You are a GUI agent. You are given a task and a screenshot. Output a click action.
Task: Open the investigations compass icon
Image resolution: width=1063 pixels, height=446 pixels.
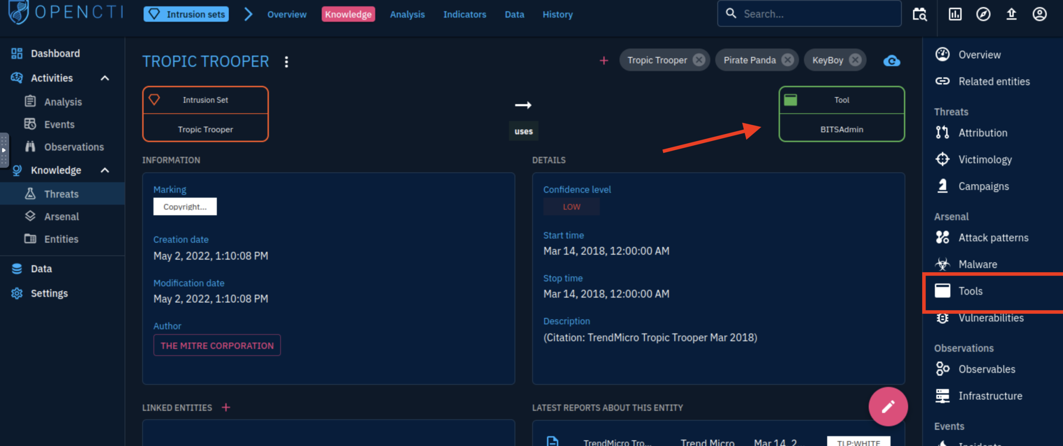tap(983, 14)
